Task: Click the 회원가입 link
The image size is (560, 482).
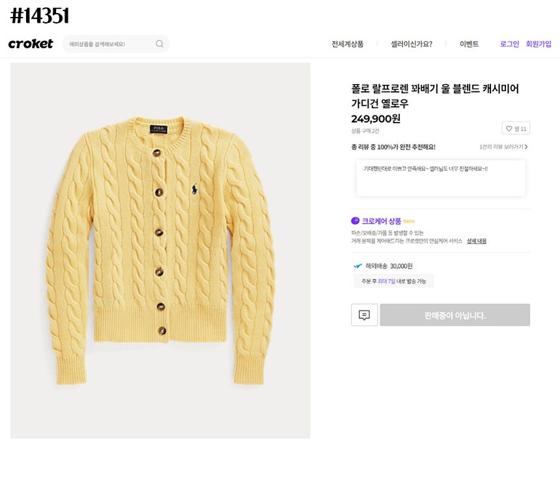Action: tap(539, 44)
